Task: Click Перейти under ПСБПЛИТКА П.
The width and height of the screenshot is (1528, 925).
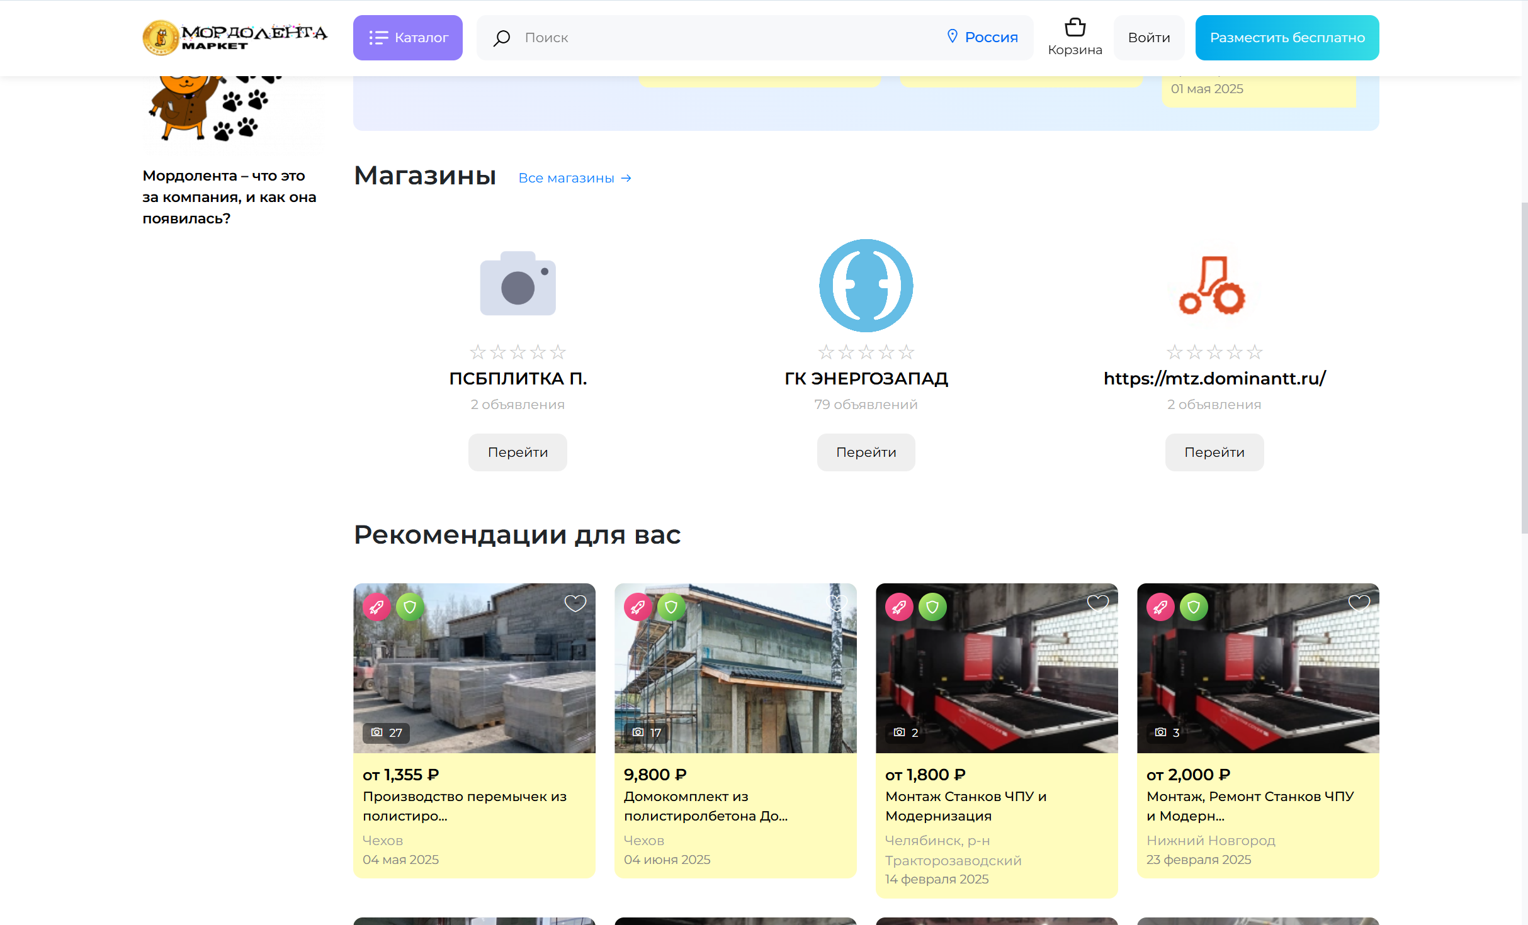Action: click(x=518, y=452)
